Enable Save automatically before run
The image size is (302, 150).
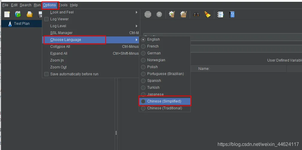click(x=46, y=74)
